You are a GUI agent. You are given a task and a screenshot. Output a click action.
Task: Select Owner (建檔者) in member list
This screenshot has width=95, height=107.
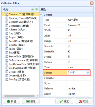tap(17, 75)
